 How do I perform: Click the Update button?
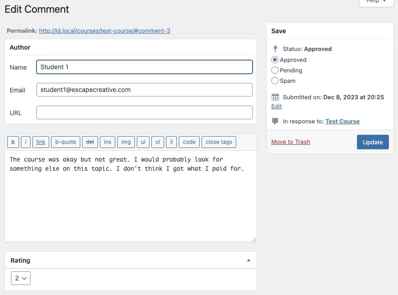coord(372,142)
